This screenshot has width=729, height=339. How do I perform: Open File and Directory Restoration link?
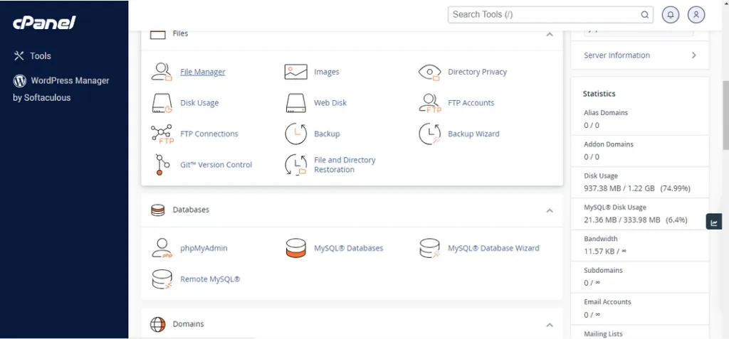click(345, 165)
